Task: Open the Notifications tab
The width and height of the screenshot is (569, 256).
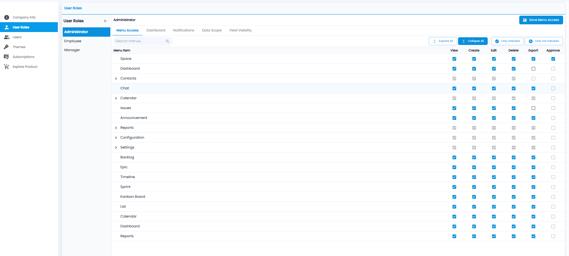Action: [x=184, y=30]
